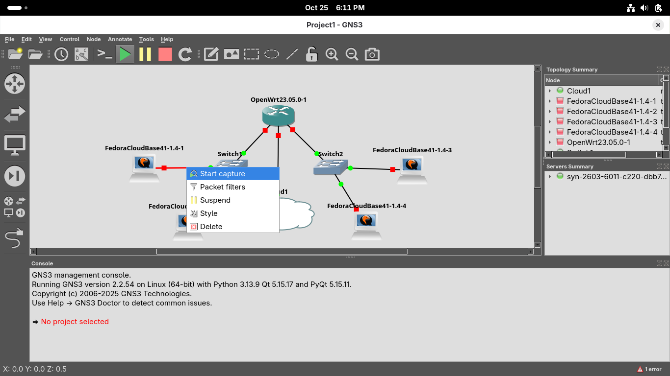The image size is (670, 376).
Task: Toggle show/hide interface labels icon
Action: click(81, 54)
